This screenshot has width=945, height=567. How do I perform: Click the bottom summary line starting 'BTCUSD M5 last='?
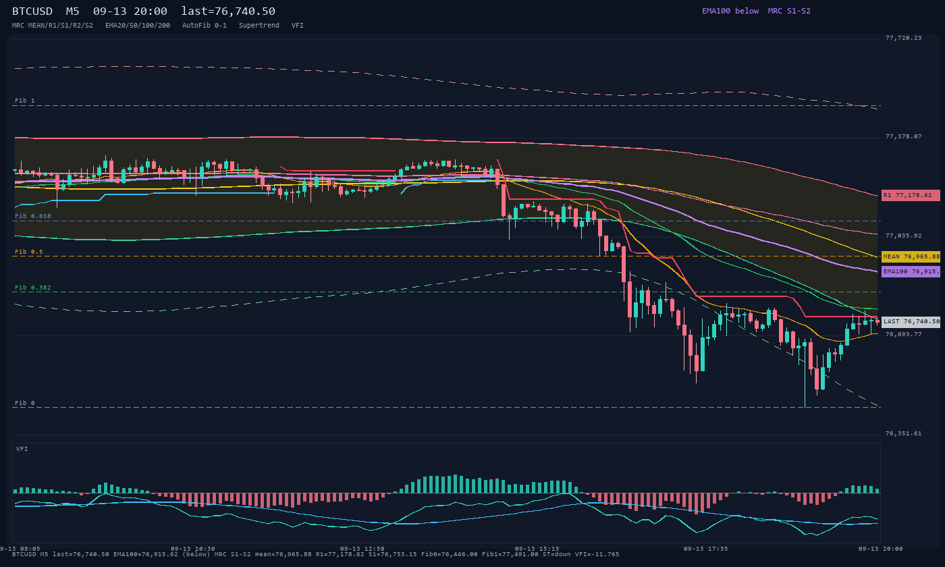tap(316, 554)
